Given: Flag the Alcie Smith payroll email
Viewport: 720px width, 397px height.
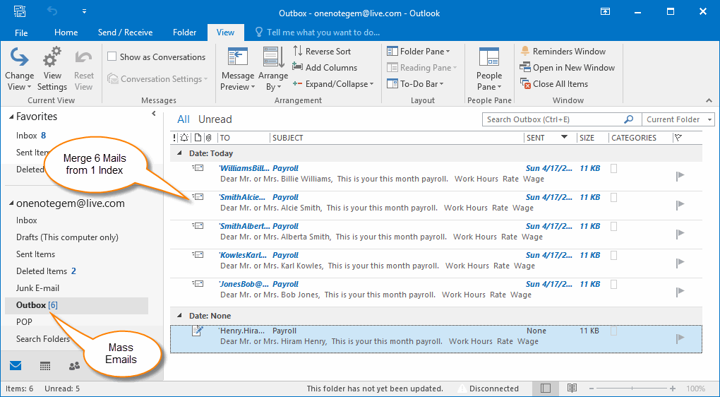Looking at the screenshot, I should (x=680, y=204).
